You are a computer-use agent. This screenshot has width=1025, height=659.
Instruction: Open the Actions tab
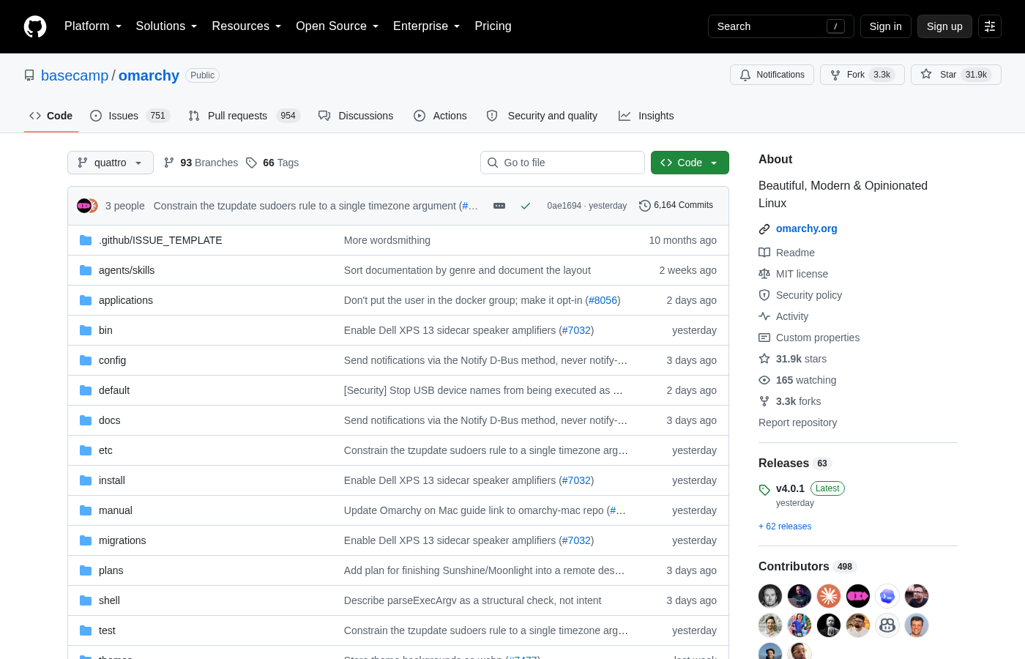tap(440, 116)
